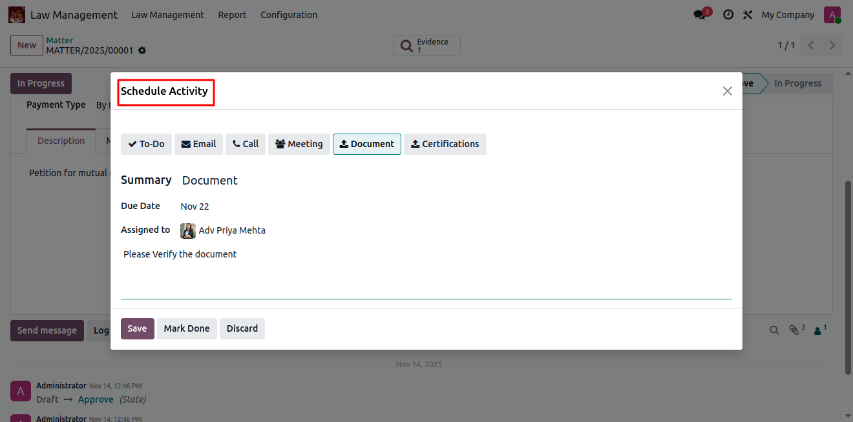Click the debug tools wrench icon

(x=748, y=15)
